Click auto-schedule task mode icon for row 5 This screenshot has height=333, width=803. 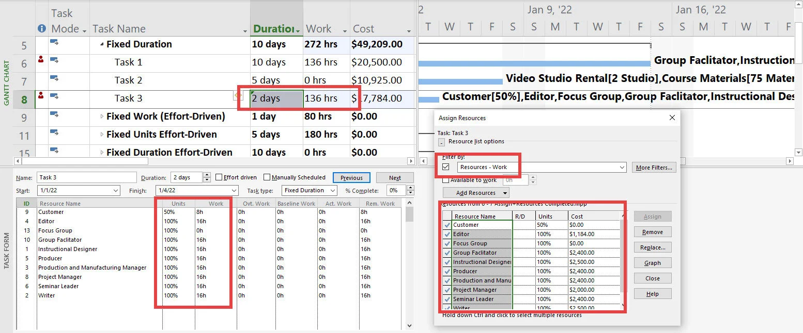(54, 42)
